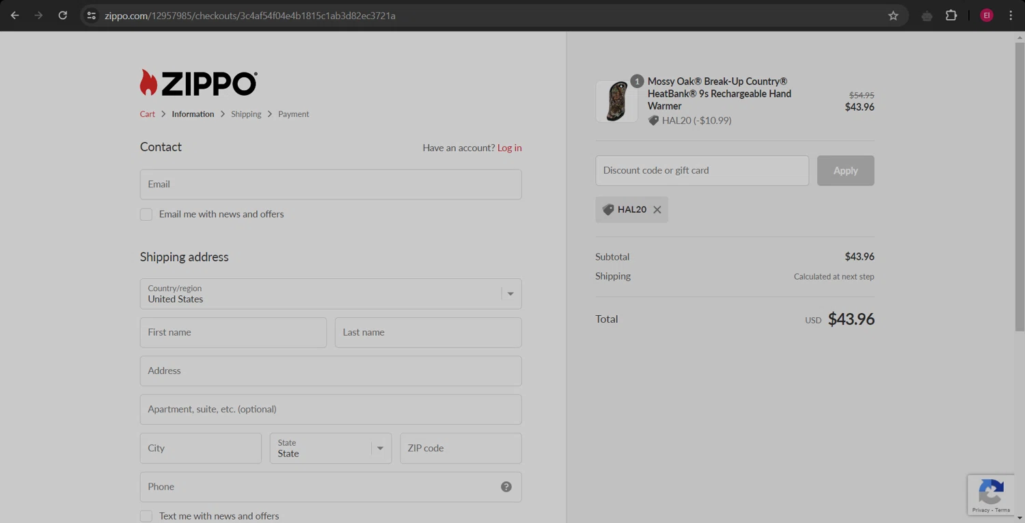Click the phone field help icon
The height and width of the screenshot is (523, 1025).
[x=506, y=487]
